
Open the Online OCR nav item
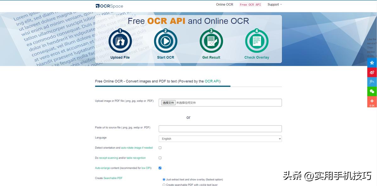coord(225,4)
